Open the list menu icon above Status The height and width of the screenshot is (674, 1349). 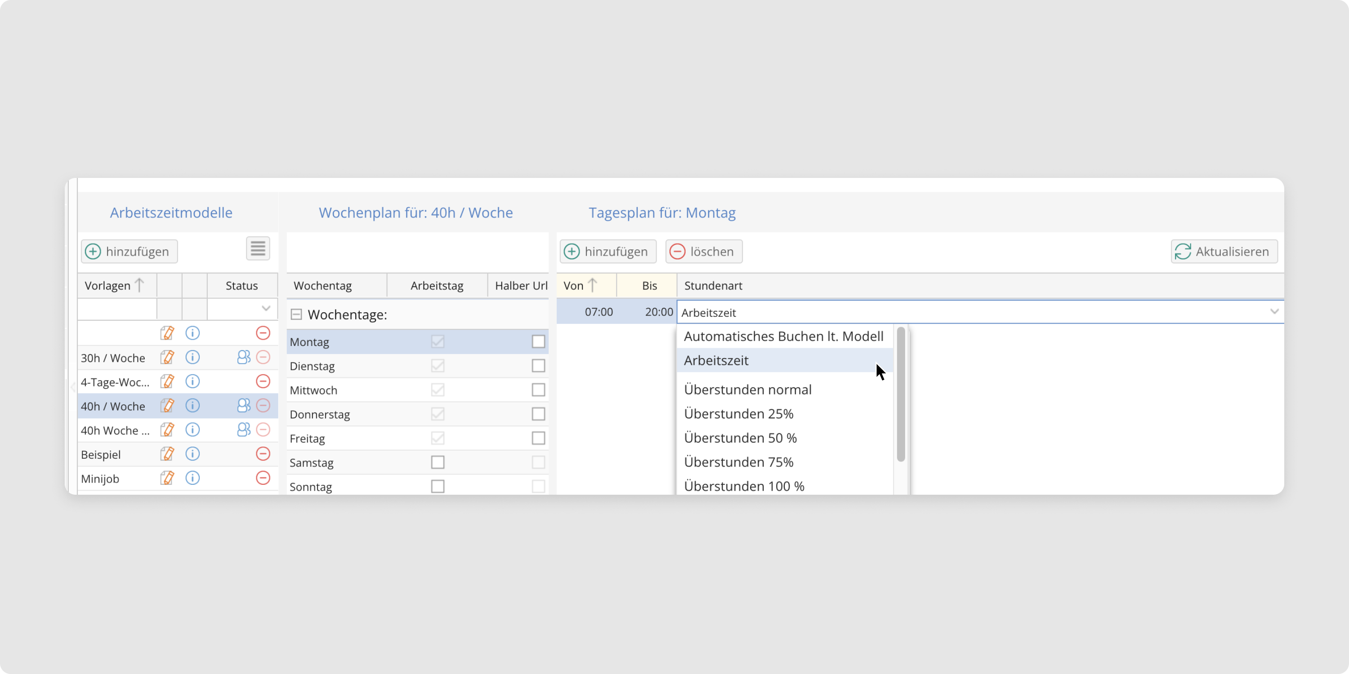pos(258,248)
